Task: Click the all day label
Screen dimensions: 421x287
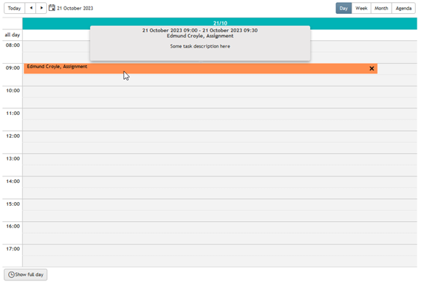Action: (12, 34)
